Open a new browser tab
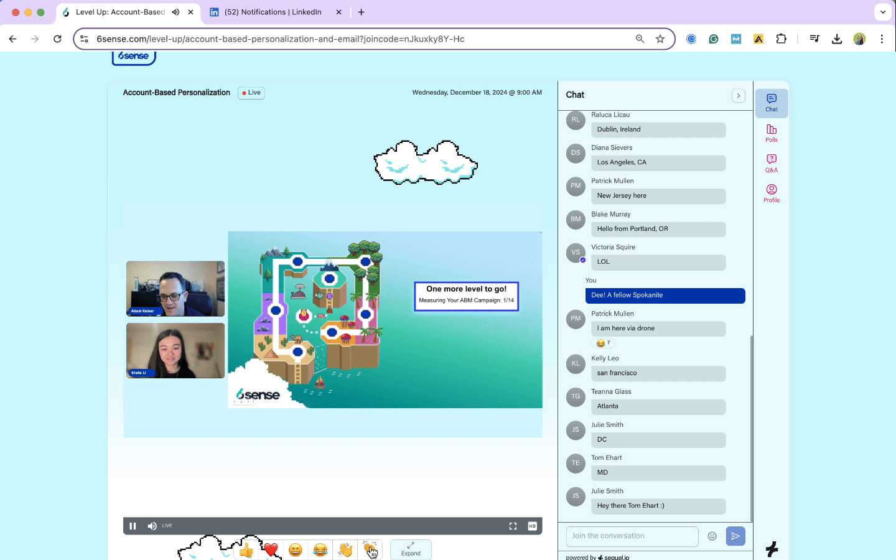Screen dimensions: 896x560 tap(362, 12)
